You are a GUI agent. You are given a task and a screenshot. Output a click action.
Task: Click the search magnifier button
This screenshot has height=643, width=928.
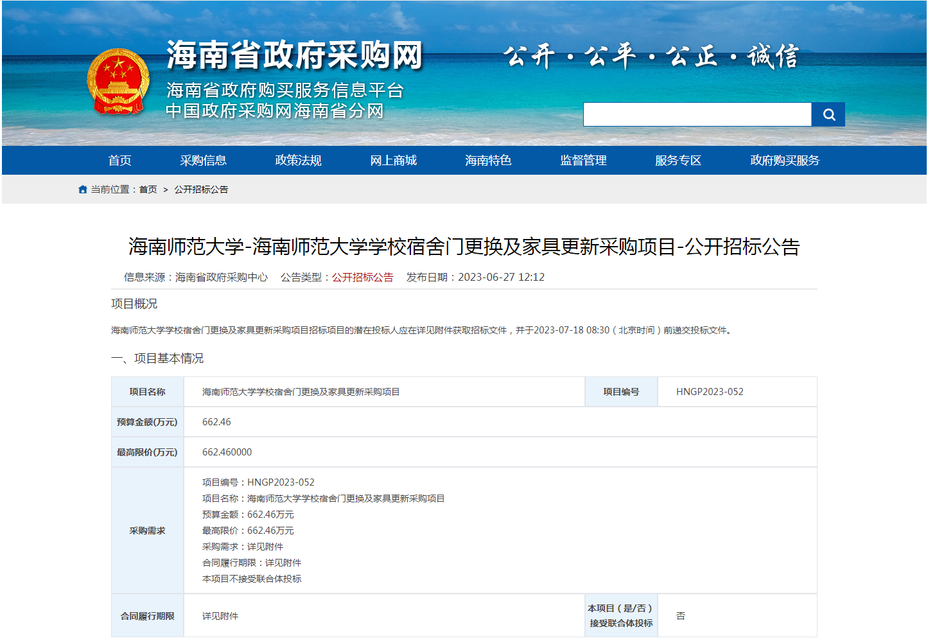coord(828,114)
